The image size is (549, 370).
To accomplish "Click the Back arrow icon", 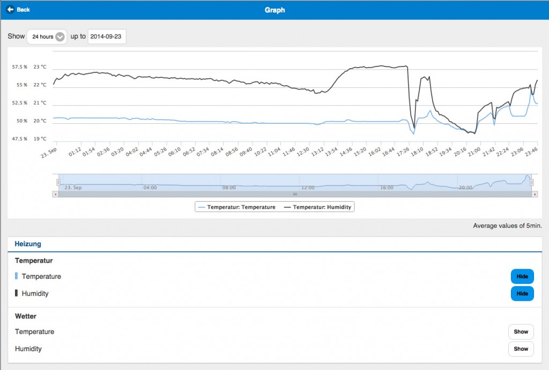I will pos(10,10).
